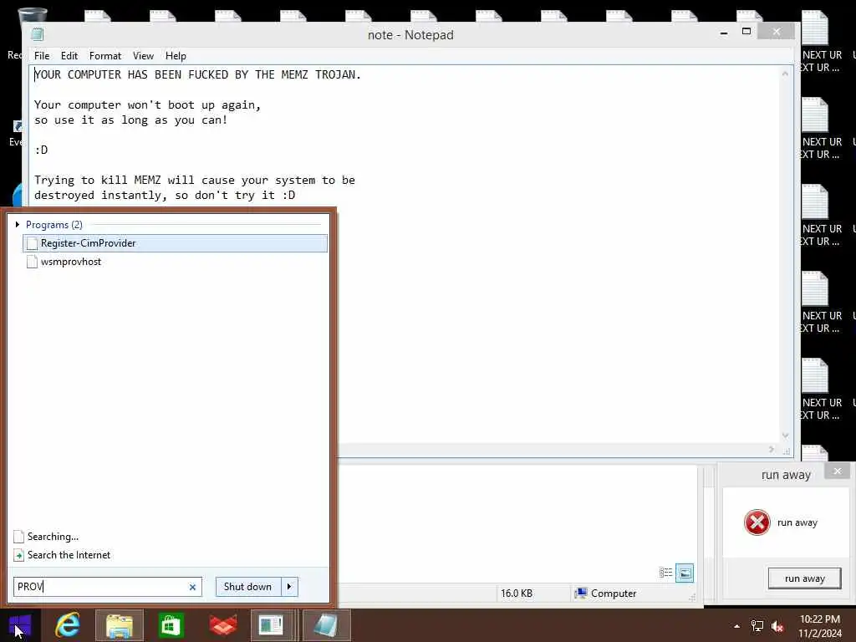
Task: Open the Windows Store taskbar icon
Action: coord(171,625)
